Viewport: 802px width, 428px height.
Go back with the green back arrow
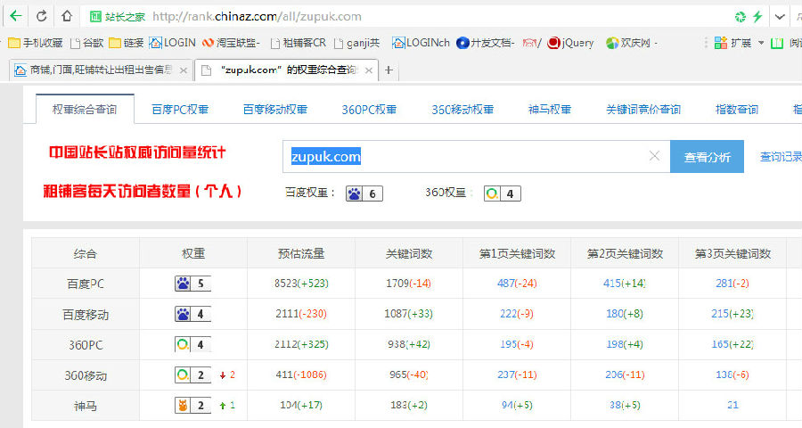point(16,16)
